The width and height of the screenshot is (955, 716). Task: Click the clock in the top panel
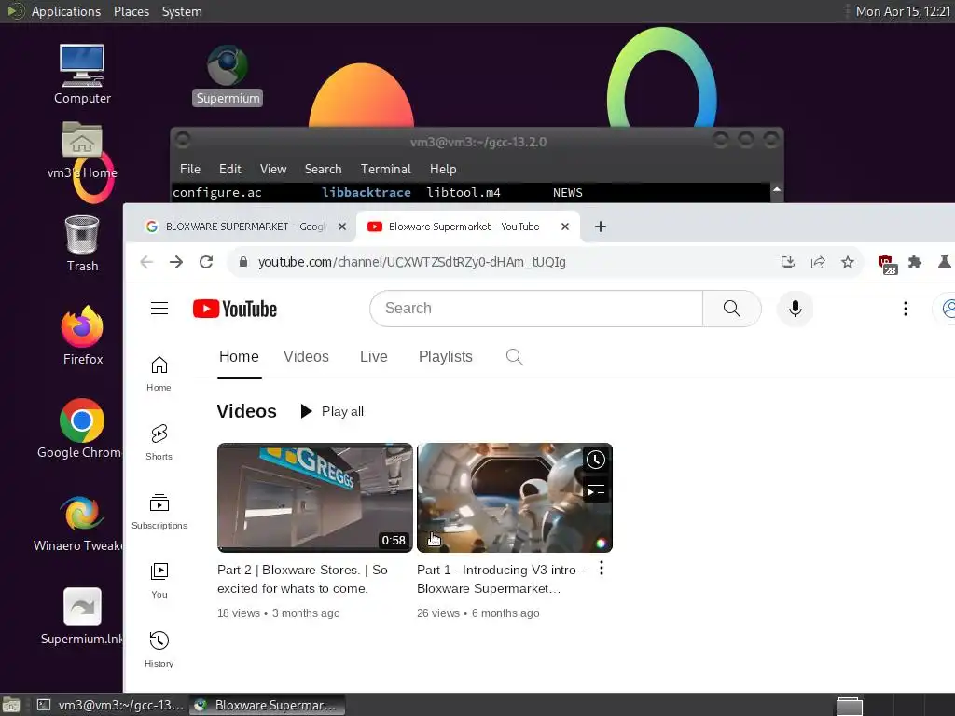[903, 11]
